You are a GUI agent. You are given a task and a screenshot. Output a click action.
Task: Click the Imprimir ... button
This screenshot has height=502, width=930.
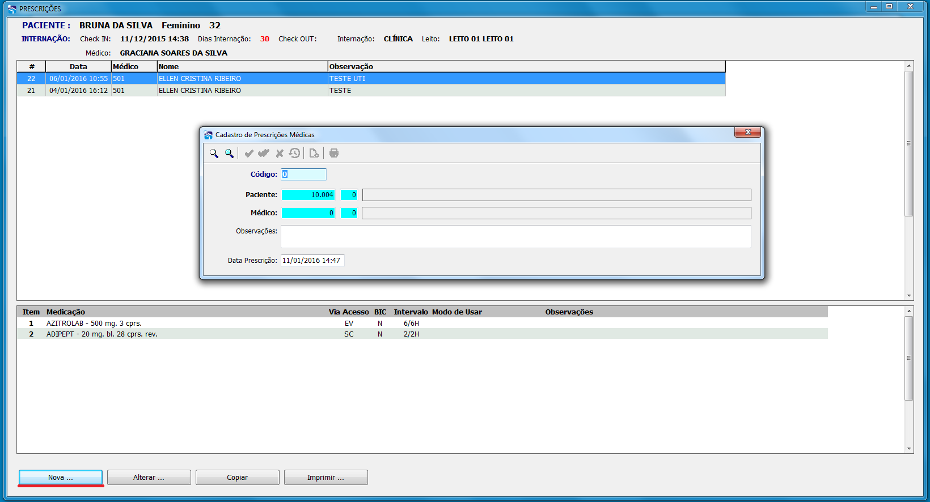[325, 478]
